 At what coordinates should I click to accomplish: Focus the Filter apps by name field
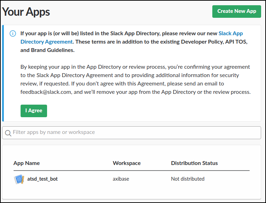coord(131,133)
